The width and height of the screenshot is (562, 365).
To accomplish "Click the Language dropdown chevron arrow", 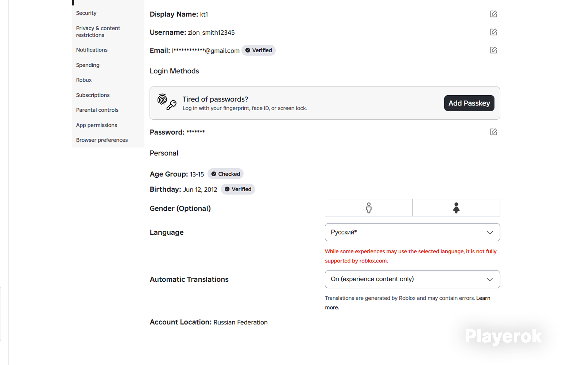I will pyautogui.click(x=490, y=233).
